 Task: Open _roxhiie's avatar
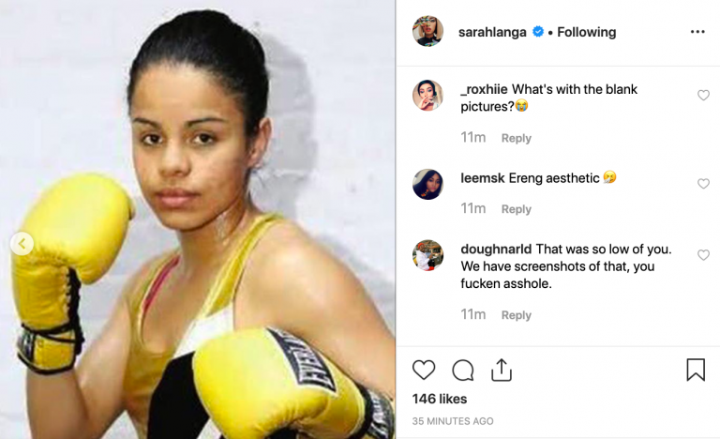click(427, 96)
